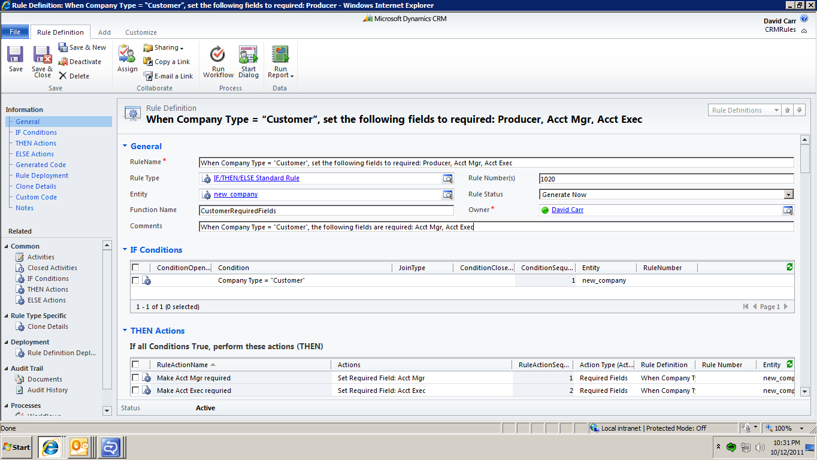Open the Rule Type lookup icon
Image resolution: width=817 pixels, height=460 pixels.
448,178
